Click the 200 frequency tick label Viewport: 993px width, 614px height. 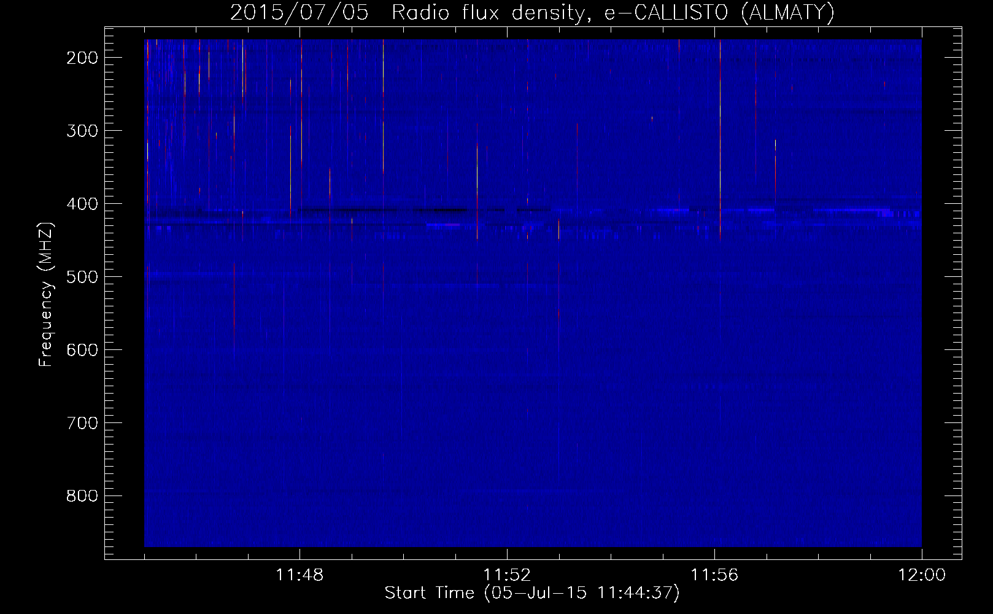pos(82,58)
